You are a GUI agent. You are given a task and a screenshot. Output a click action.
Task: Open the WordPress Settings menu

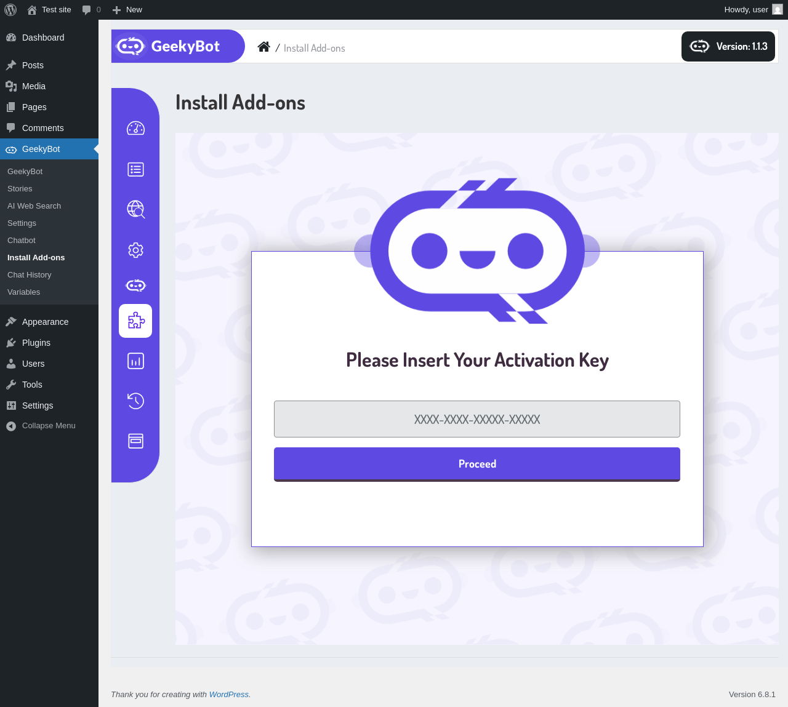click(x=49, y=405)
